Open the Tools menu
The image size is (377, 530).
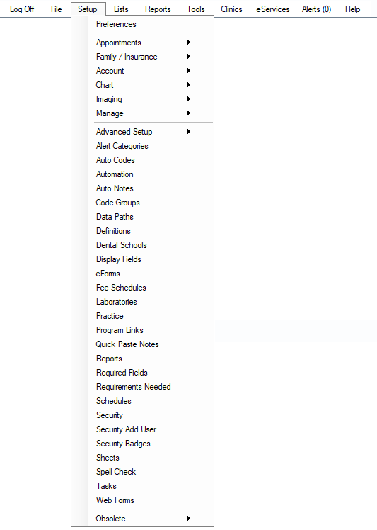coord(196,9)
